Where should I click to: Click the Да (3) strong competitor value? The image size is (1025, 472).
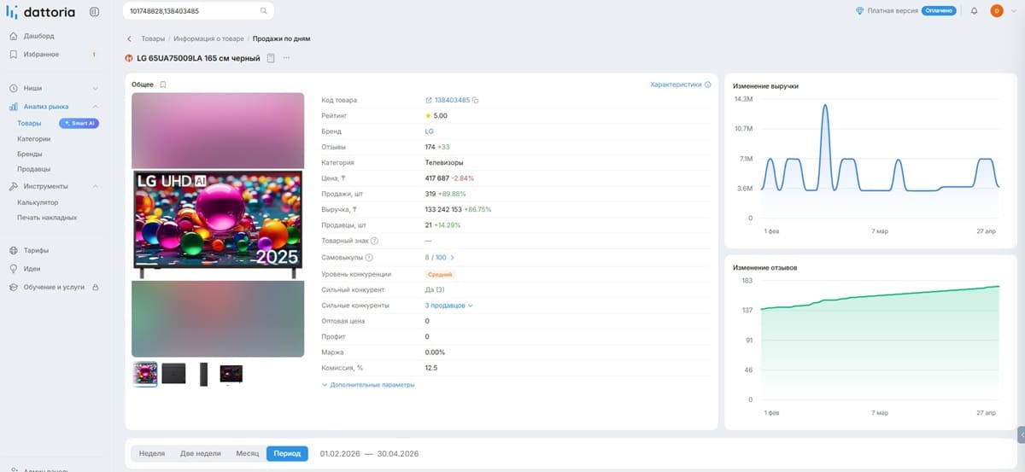click(x=435, y=289)
